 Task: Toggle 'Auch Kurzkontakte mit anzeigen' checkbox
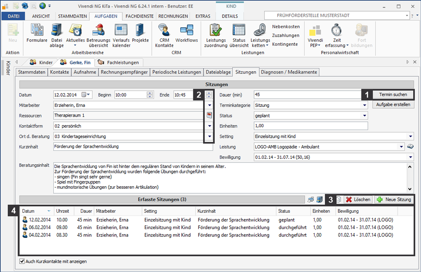pos(22,261)
